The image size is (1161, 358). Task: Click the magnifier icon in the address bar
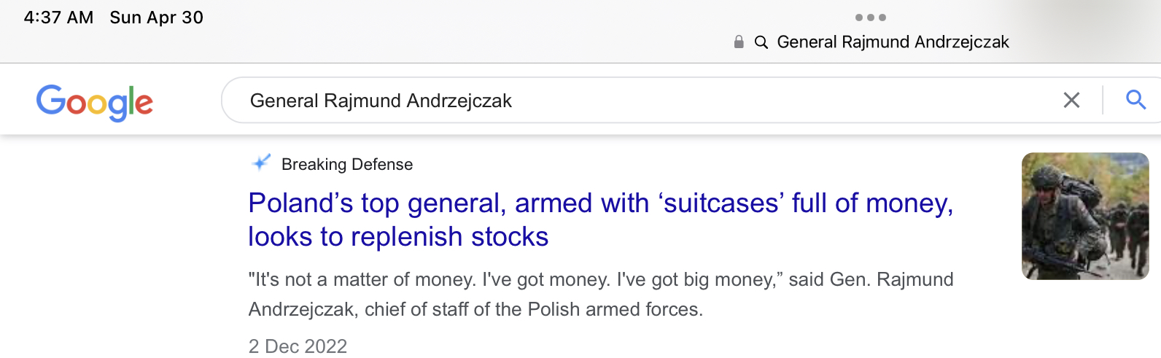click(761, 42)
